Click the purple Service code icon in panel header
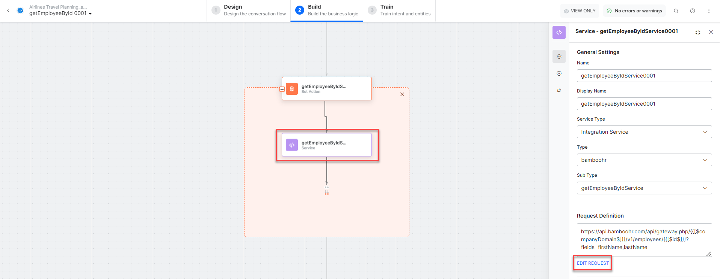This screenshot has height=279, width=720. click(x=559, y=33)
